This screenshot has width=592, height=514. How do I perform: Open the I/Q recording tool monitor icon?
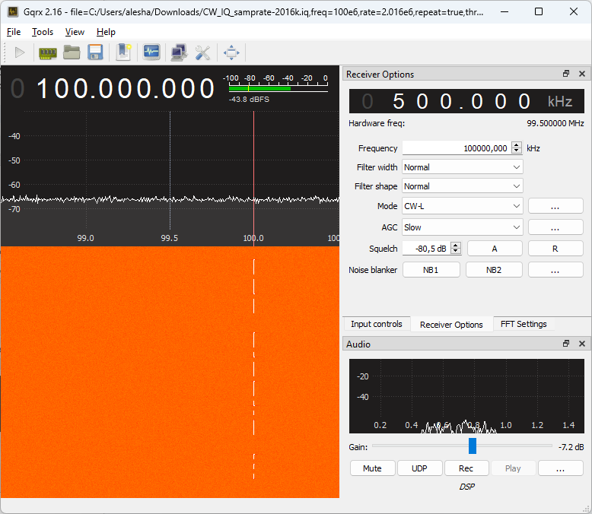pyautogui.click(x=151, y=52)
